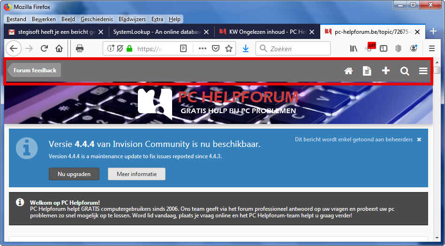Reload the current page

tap(44, 48)
